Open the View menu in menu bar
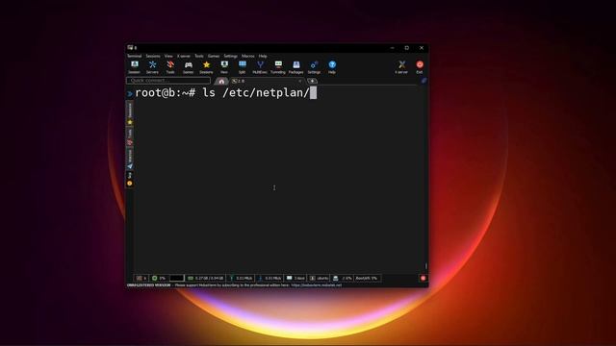Viewport: 616px width, 346px height. [168, 56]
